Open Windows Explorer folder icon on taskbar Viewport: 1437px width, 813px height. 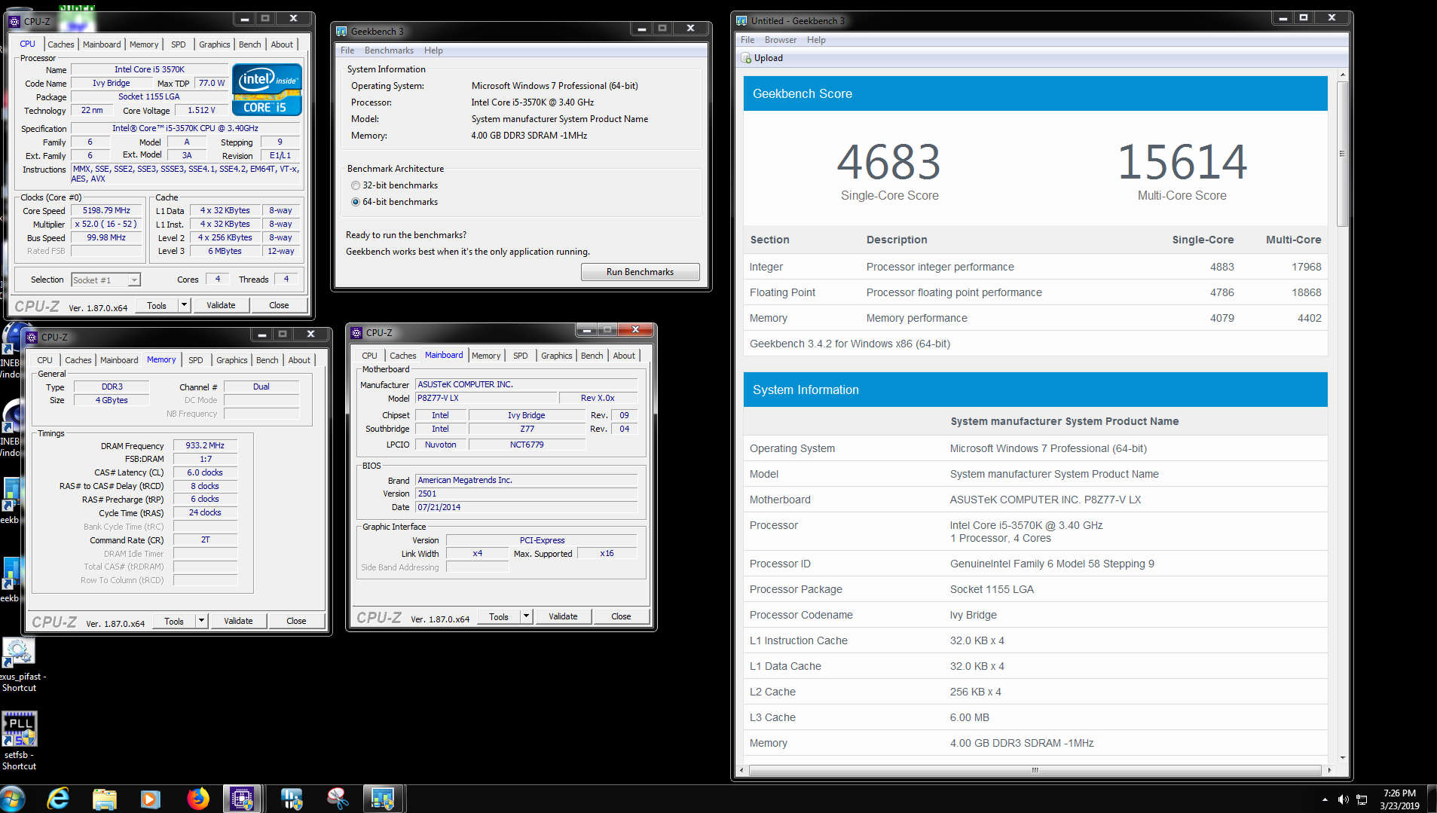point(104,799)
